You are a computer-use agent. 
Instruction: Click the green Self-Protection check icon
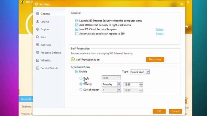coord(73,59)
